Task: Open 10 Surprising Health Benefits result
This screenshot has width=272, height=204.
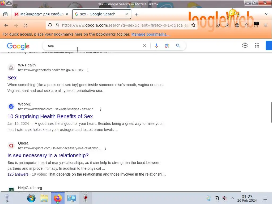Action: click(50, 116)
